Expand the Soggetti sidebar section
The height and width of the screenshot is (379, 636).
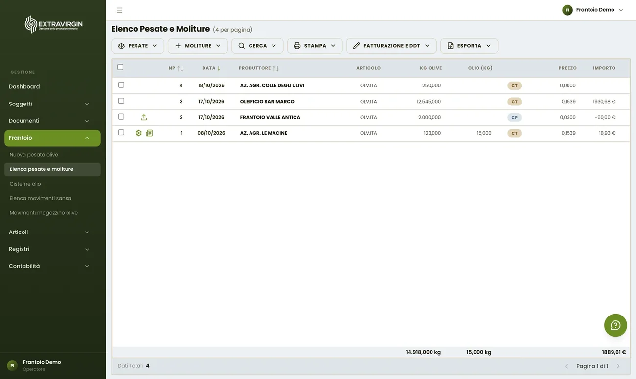tap(52, 104)
